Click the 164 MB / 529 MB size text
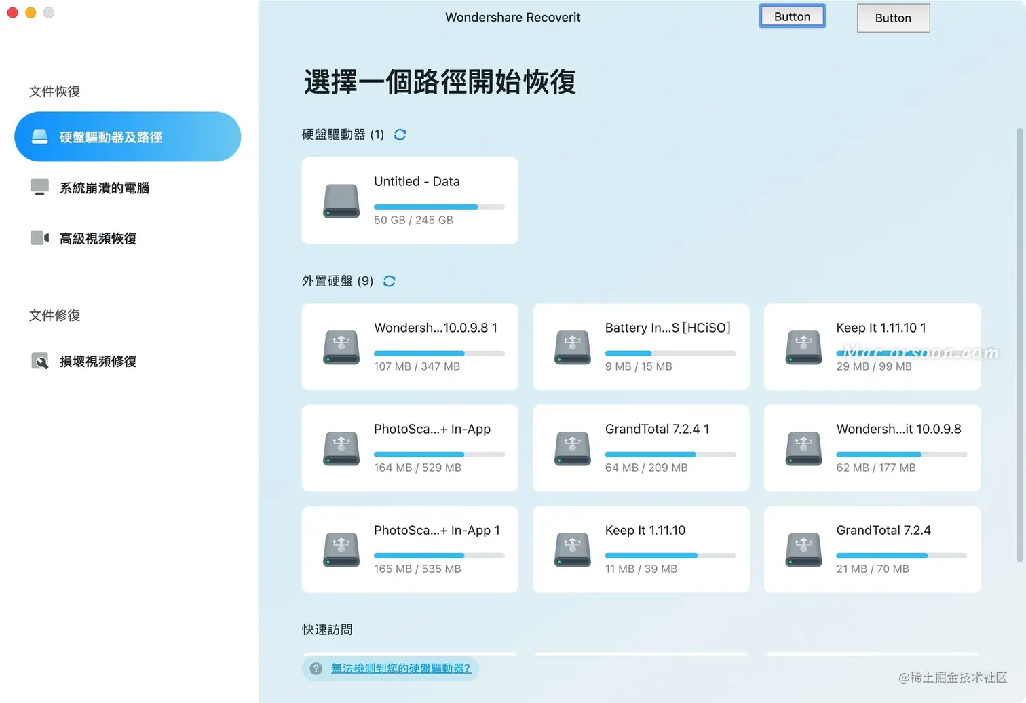 click(417, 468)
